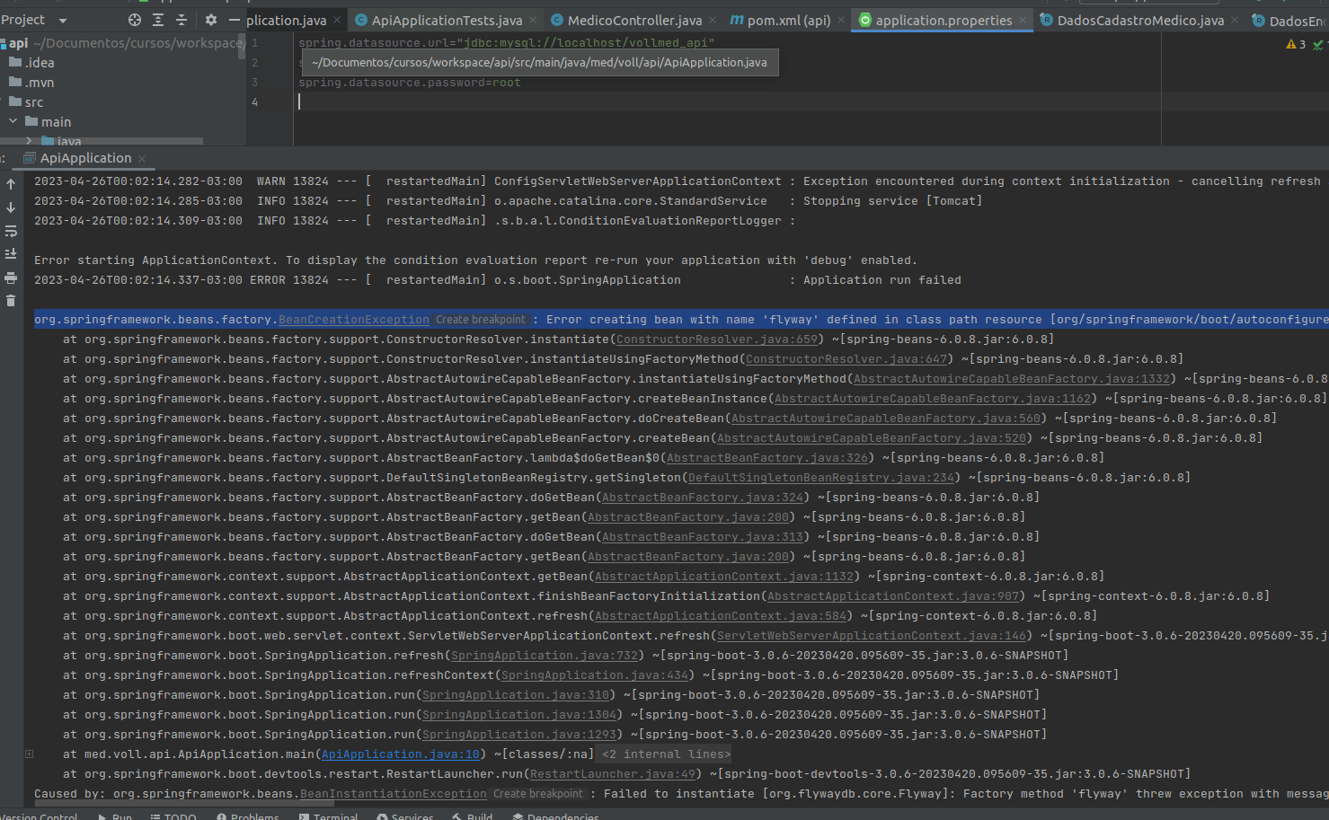Expand all nodes in Project panel
This screenshot has height=820, width=1329.
click(x=158, y=20)
